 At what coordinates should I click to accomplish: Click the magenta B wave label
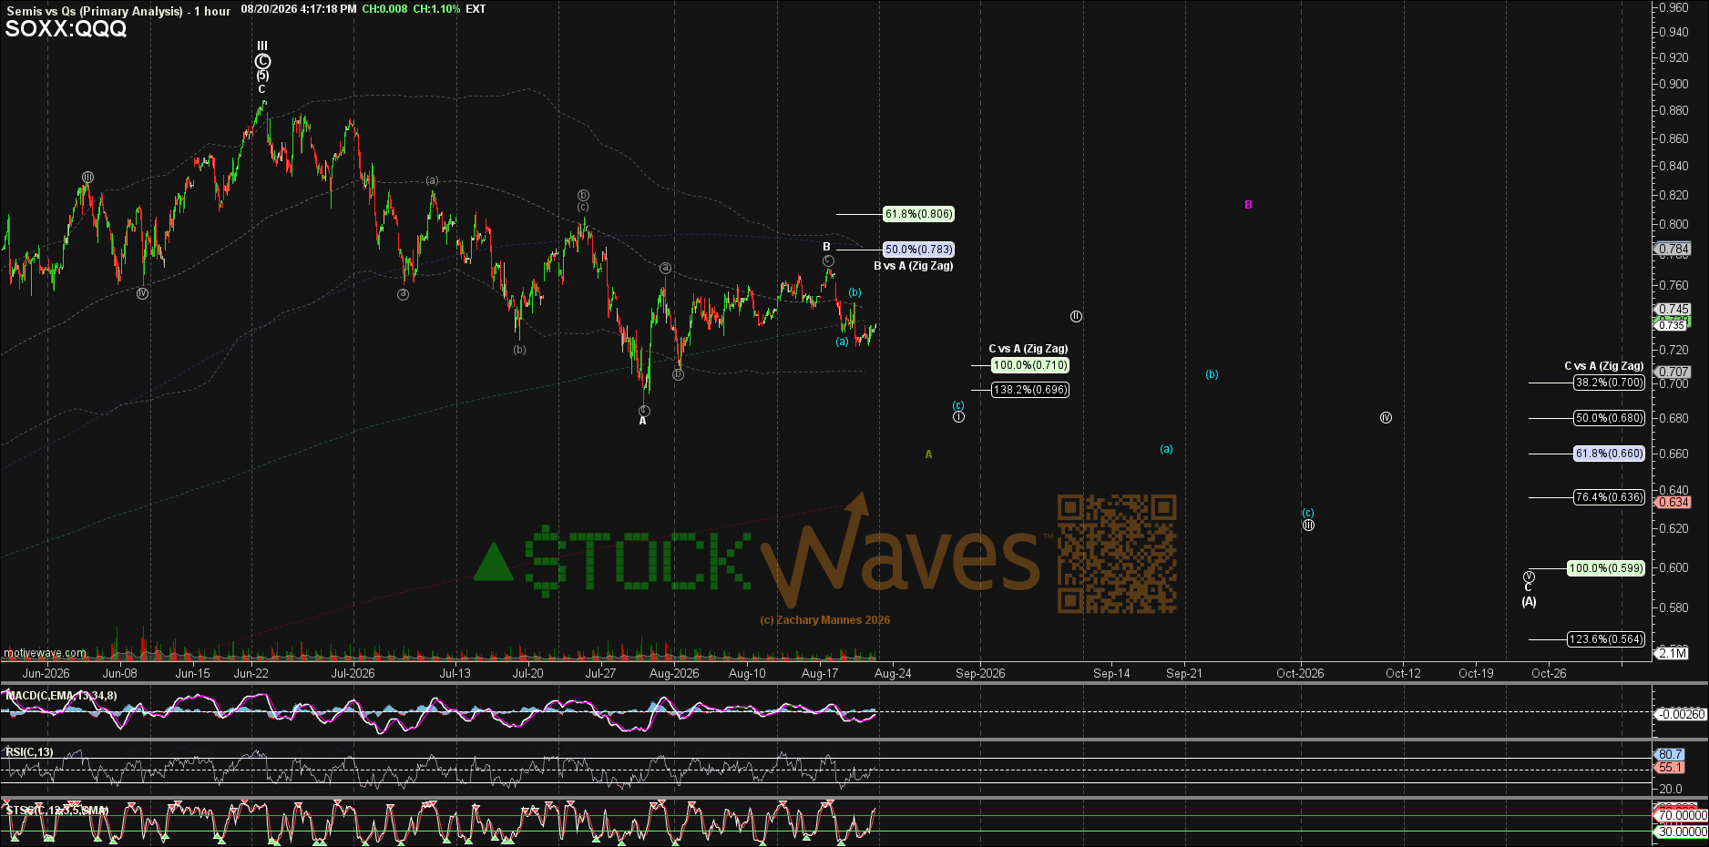pyautogui.click(x=1248, y=205)
